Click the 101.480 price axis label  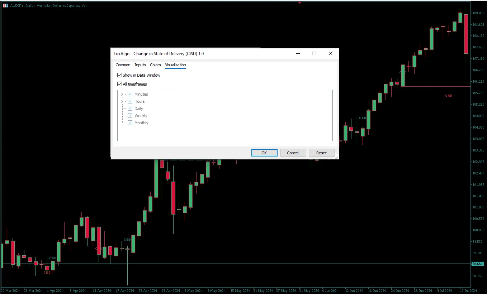(478, 196)
